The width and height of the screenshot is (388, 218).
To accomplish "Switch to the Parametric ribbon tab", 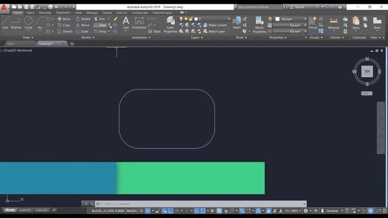I will [x=63, y=13].
